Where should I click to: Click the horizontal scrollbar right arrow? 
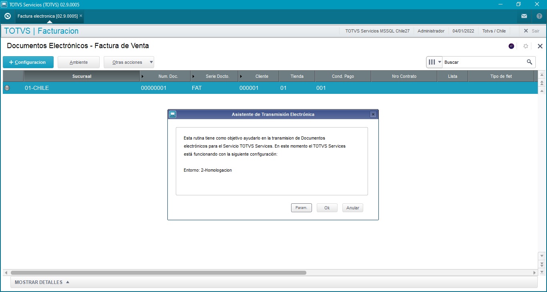click(x=534, y=273)
